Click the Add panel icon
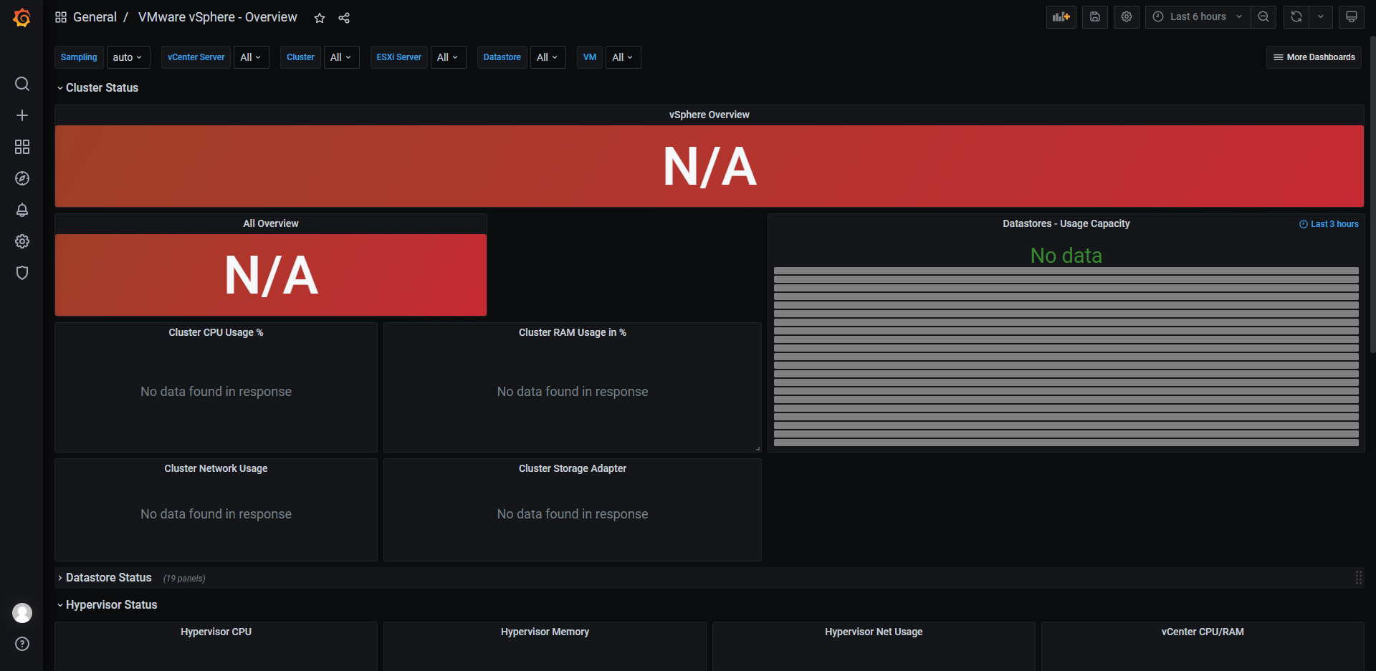1376x671 pixels. click(1061, 16)
